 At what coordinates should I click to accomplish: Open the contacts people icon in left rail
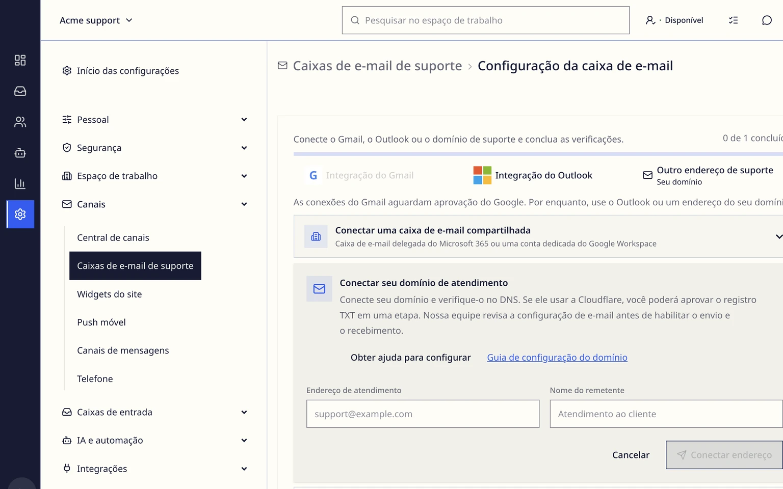(x=20, y=122)
